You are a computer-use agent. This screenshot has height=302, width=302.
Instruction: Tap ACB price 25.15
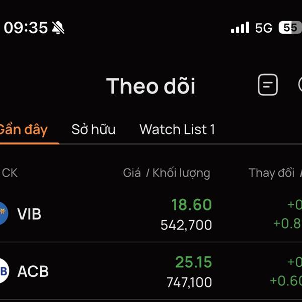tap(193, 262)
